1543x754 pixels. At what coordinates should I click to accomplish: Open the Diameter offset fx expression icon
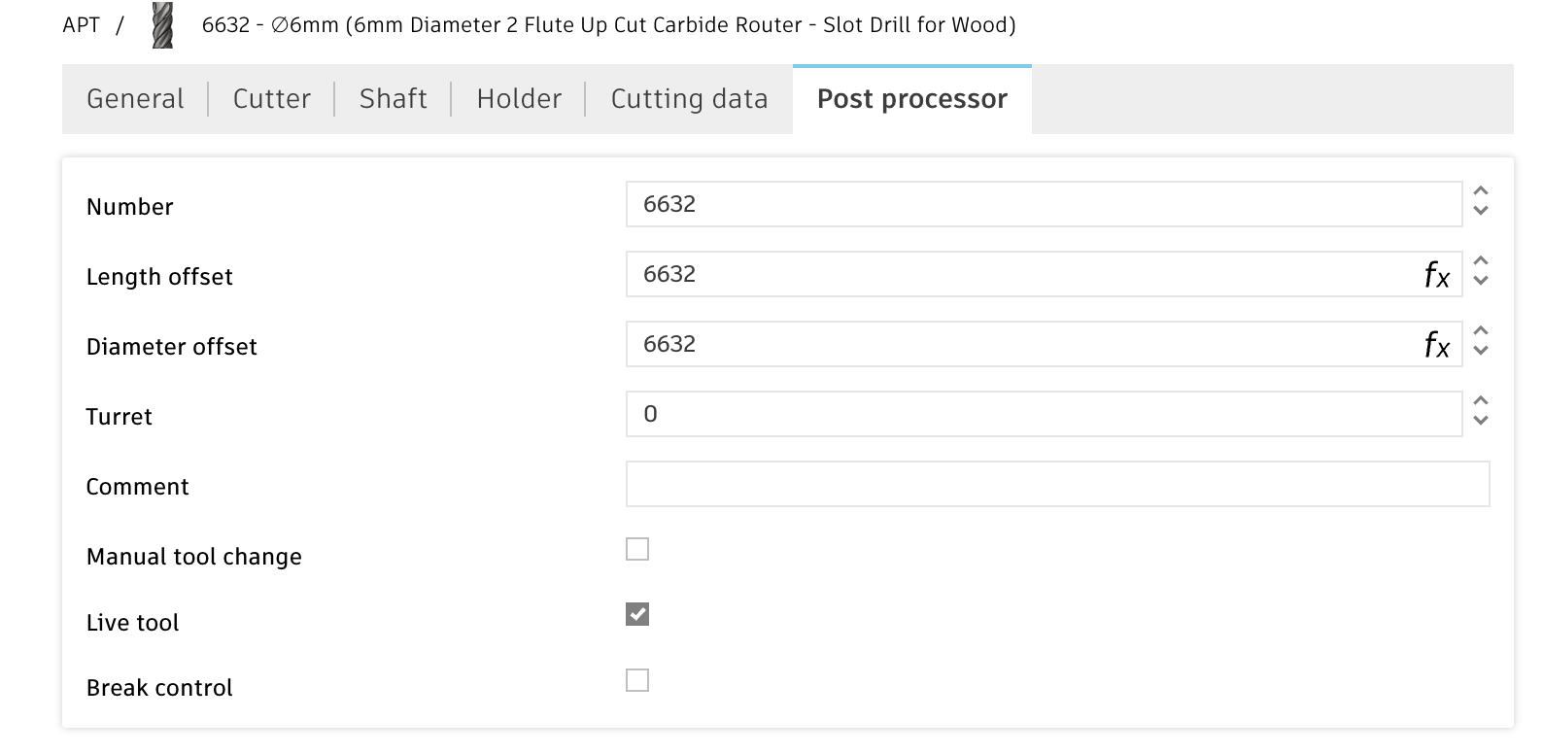[x=1436, y=345]
